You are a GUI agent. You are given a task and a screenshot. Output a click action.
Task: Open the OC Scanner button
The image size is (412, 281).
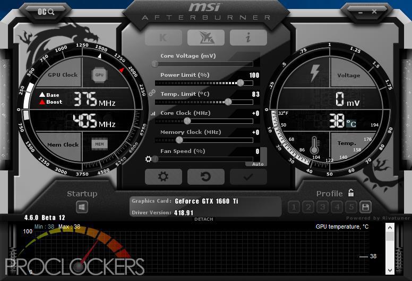46,12
